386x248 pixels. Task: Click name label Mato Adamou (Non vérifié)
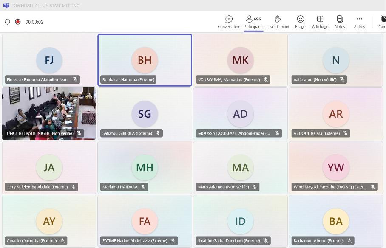click(x=223, y=187)
